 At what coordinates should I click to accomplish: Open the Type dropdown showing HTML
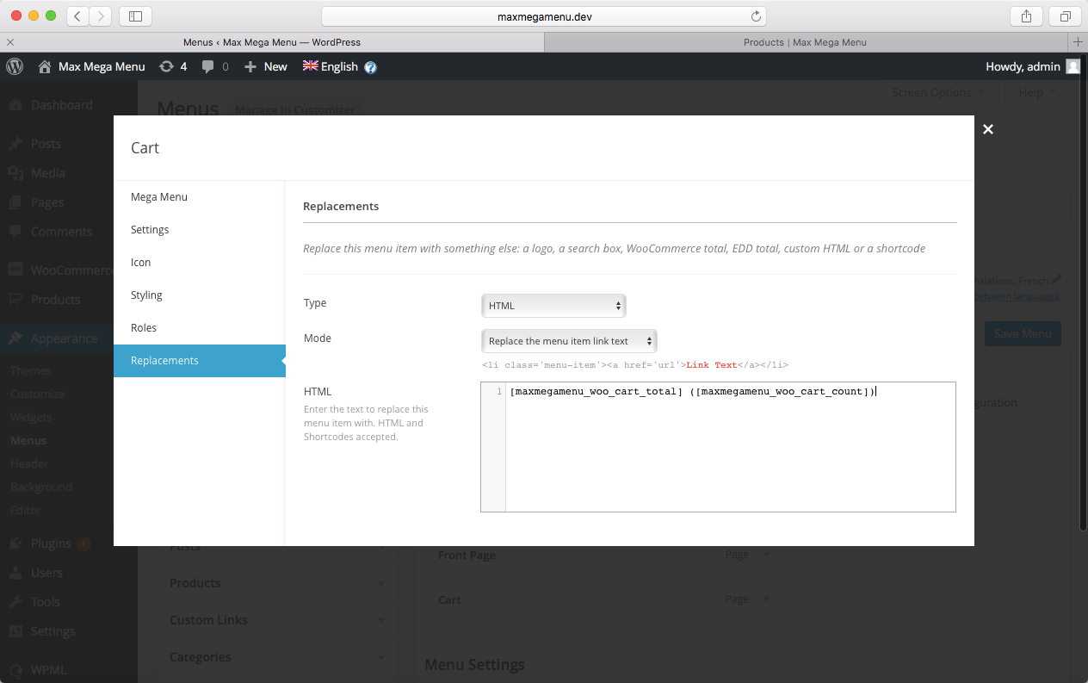coord(553,306)
